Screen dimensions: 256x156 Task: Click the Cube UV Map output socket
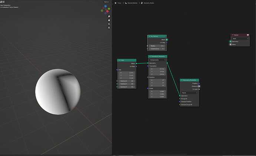coord(136,66)
